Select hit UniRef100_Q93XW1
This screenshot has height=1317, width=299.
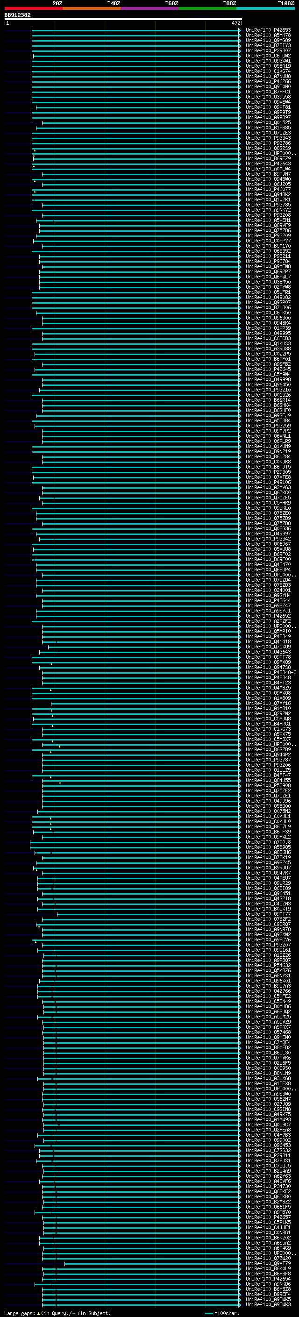[268, 61]
